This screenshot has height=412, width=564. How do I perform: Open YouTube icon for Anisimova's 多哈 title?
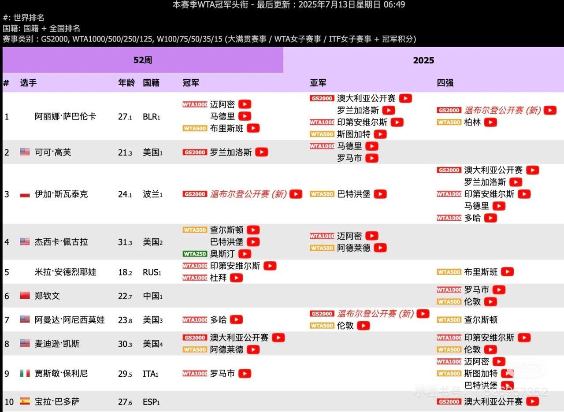pyautogui.click(x=236, y=319)
